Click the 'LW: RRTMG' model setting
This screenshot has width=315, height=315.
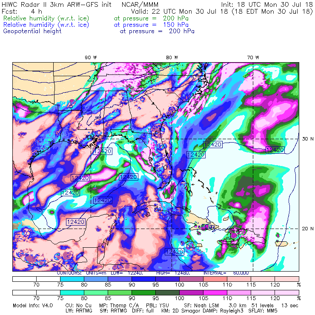[79, 311]
